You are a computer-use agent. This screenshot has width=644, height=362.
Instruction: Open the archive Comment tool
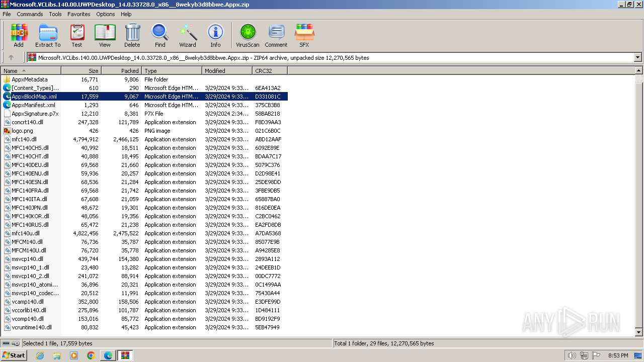(276, 36)
